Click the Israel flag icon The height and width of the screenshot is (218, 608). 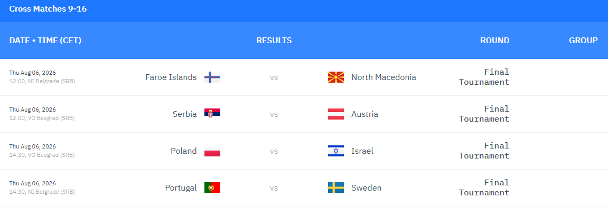[x=336, y=151]
